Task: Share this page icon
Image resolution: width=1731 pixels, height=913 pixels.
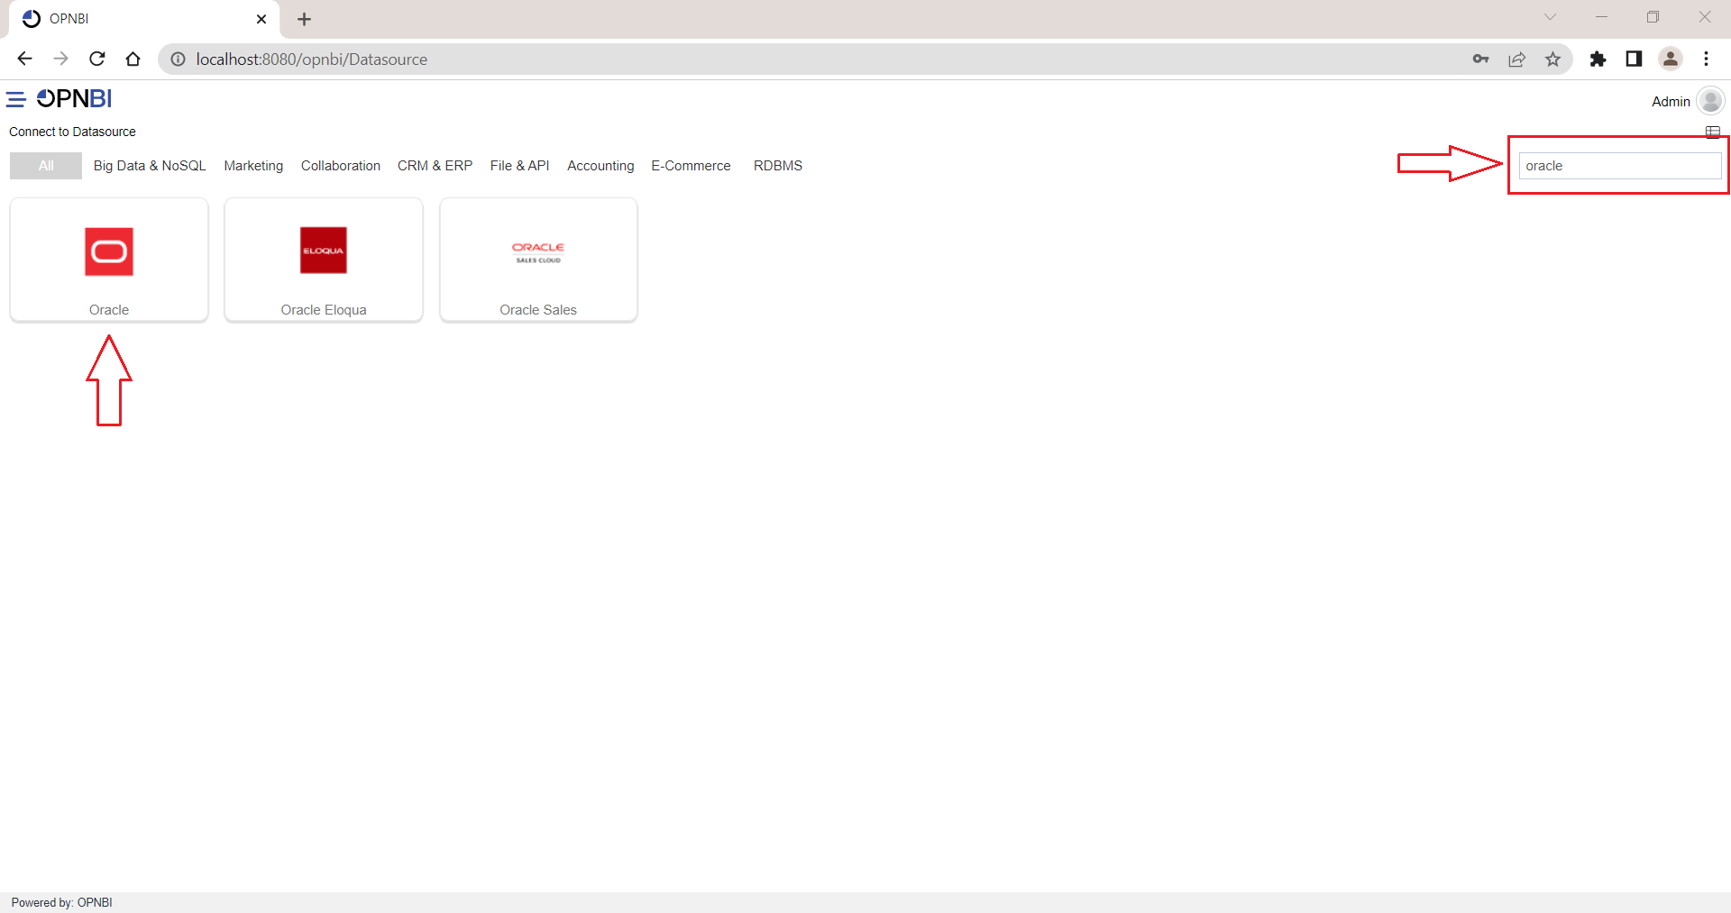Action: [1516, 59]
